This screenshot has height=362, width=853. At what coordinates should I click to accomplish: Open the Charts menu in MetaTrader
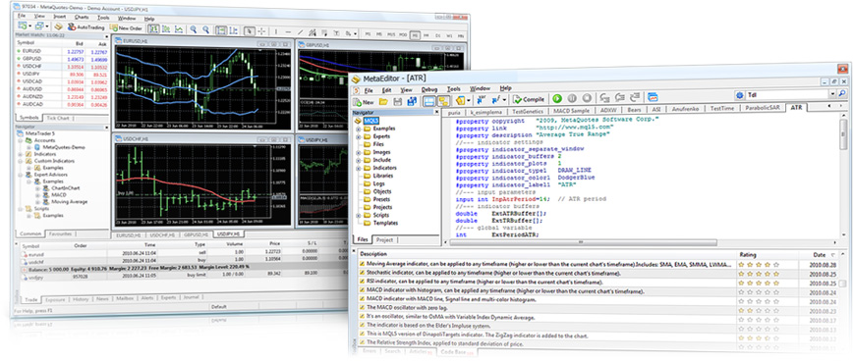(x=82, y=18)
